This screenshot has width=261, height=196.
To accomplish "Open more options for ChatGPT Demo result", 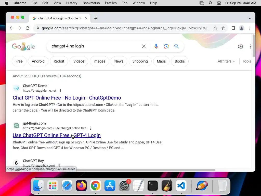I will coord(60,91).
